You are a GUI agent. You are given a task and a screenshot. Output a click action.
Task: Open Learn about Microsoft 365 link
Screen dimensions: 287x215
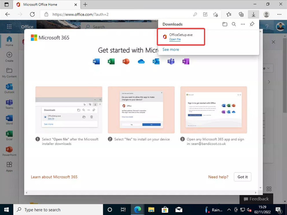pyautogui.click(x=54, y=177)
